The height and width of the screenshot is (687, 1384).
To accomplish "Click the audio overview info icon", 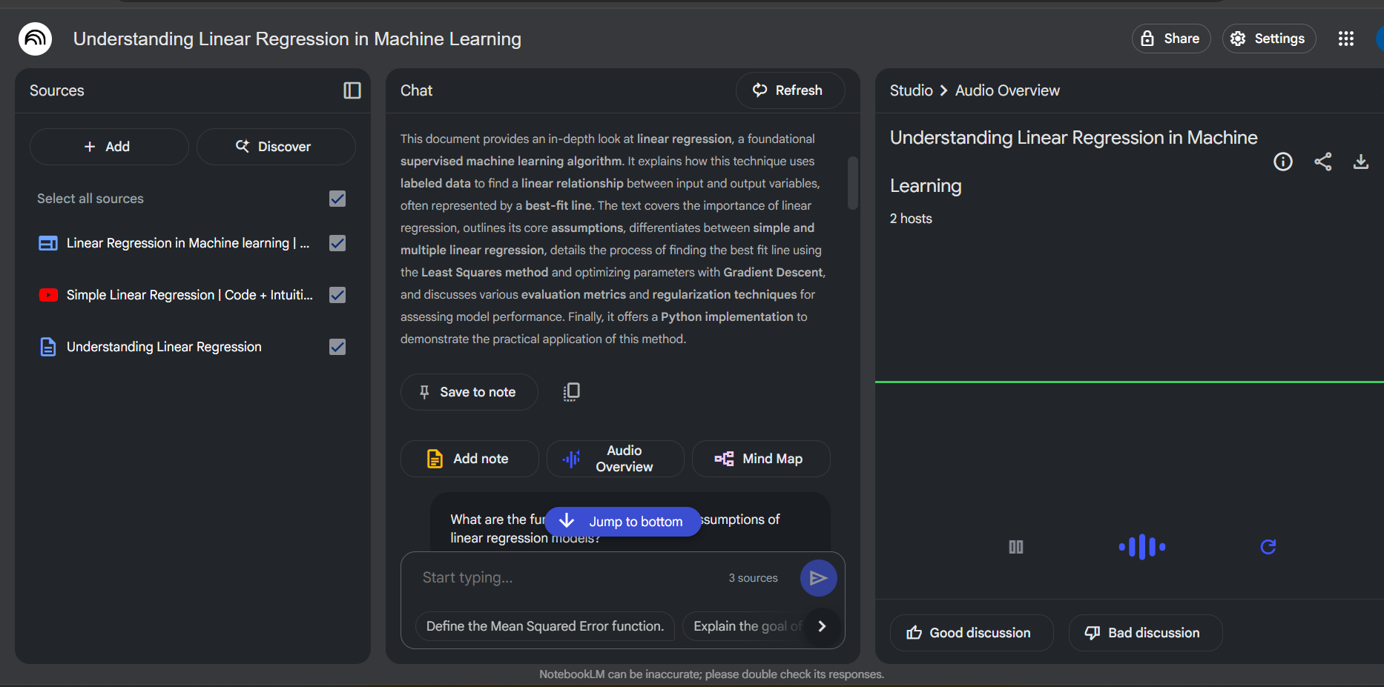I will [x=1282, y=162].
